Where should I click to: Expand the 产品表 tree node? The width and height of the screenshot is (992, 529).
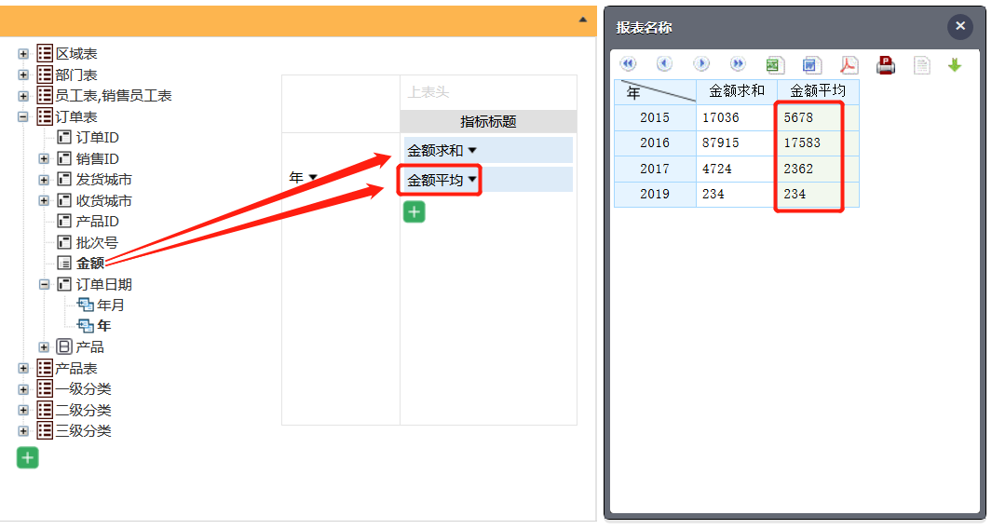23,368
